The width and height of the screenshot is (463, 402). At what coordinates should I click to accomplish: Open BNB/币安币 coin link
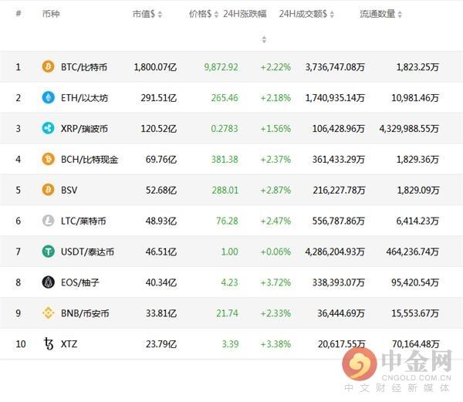point(85,313)
